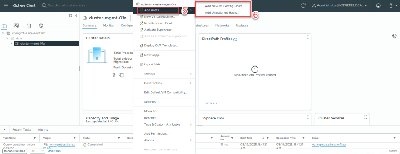This screenshot has width=400, height=154.
Task: Switch to the Monitor tab
Action: coord(108,25)
